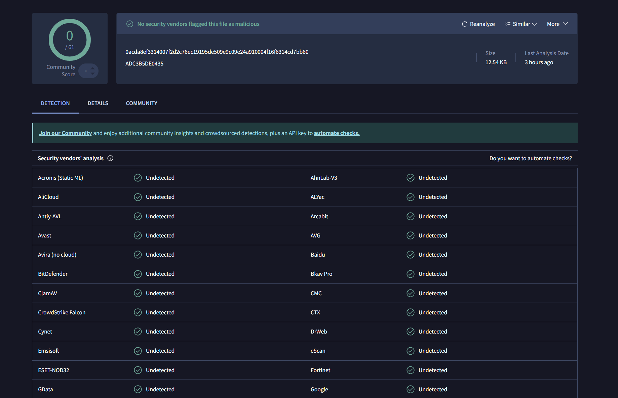Click the CrowdStrike Falcon vendor name
This screenshot has height=398, width=618.
pos(62,312)
